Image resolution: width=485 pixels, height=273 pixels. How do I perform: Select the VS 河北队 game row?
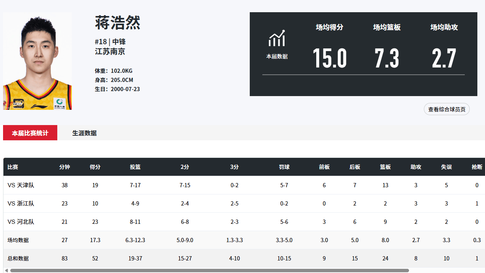click(x=21, y=222)
